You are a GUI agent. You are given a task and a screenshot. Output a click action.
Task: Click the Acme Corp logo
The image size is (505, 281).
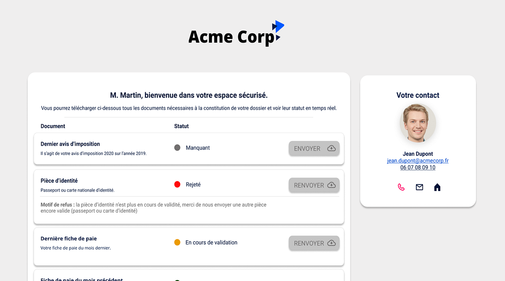click(x=236, y=34)
